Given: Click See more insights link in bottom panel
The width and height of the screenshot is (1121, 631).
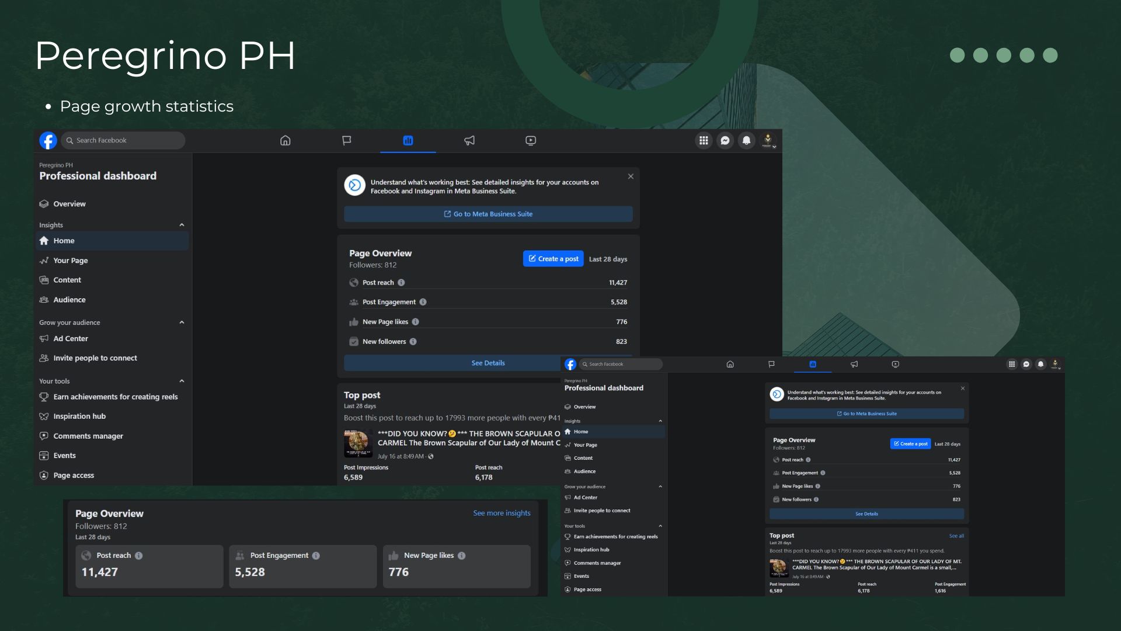Looking at the screenshot, I should 502,513.
